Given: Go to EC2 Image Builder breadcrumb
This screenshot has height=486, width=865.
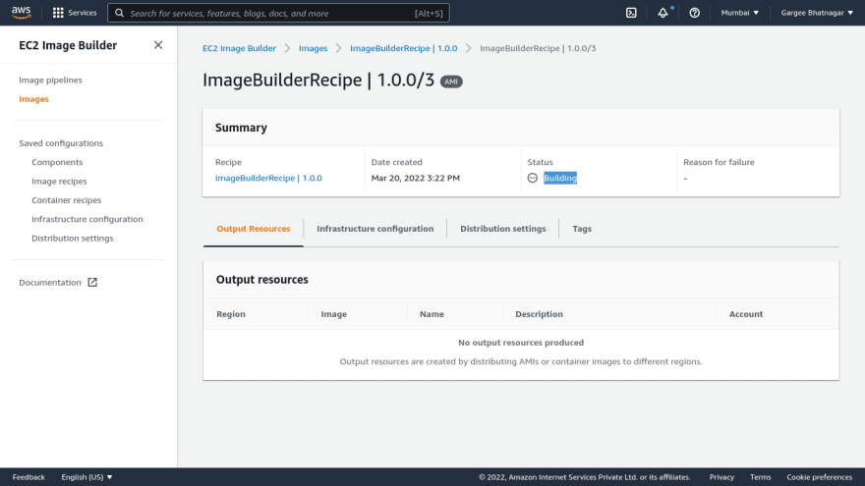Looking at the screenshot, I should [239, 48].
